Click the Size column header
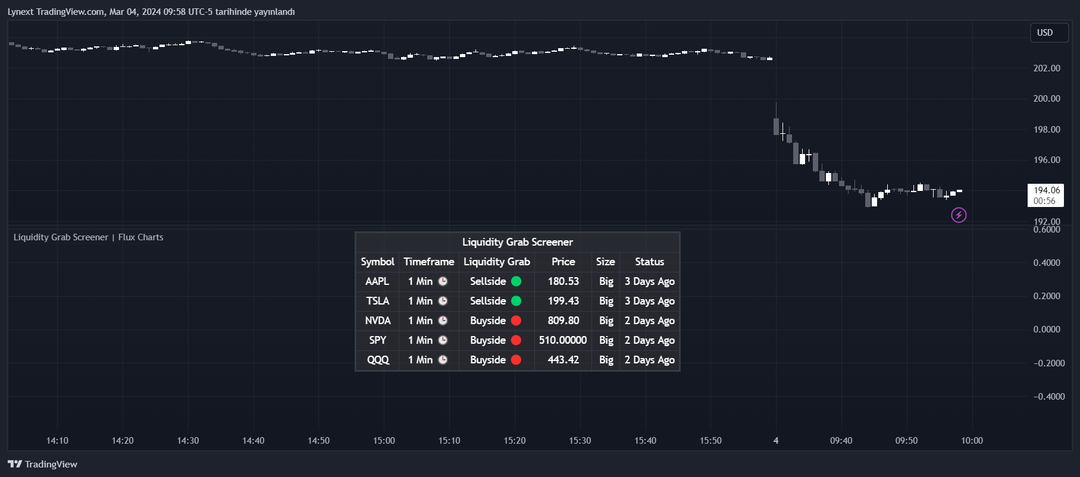The height and width of the screenshot is (477, 1080). [x=606, y=262]
